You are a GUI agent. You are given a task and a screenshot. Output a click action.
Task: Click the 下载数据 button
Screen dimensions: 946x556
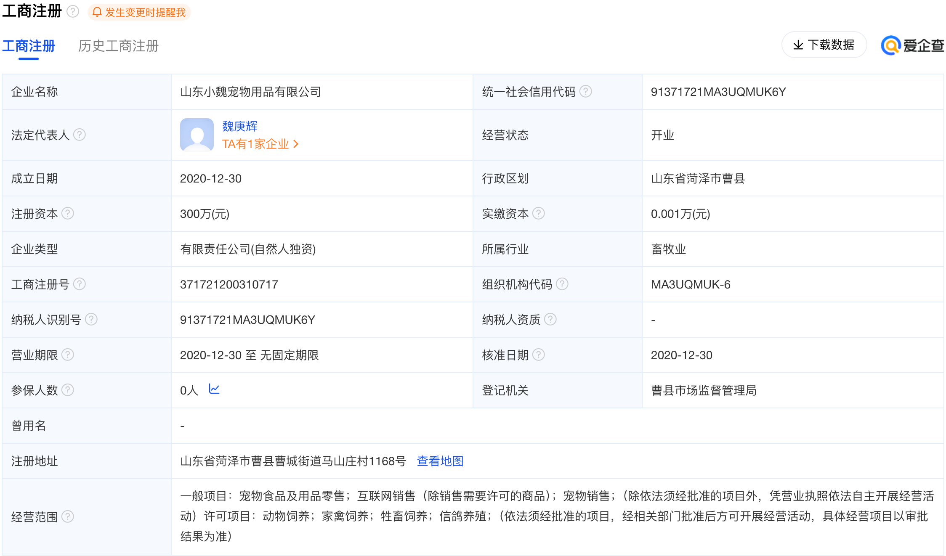pos(824,45)
